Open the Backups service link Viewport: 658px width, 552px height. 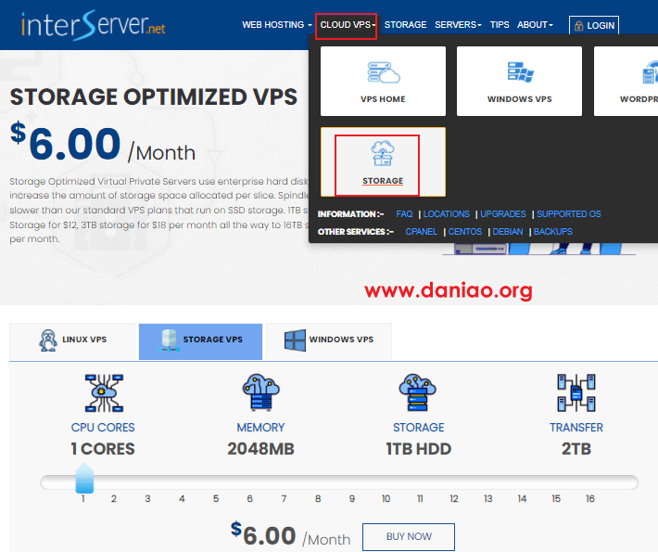click(552, 232)
